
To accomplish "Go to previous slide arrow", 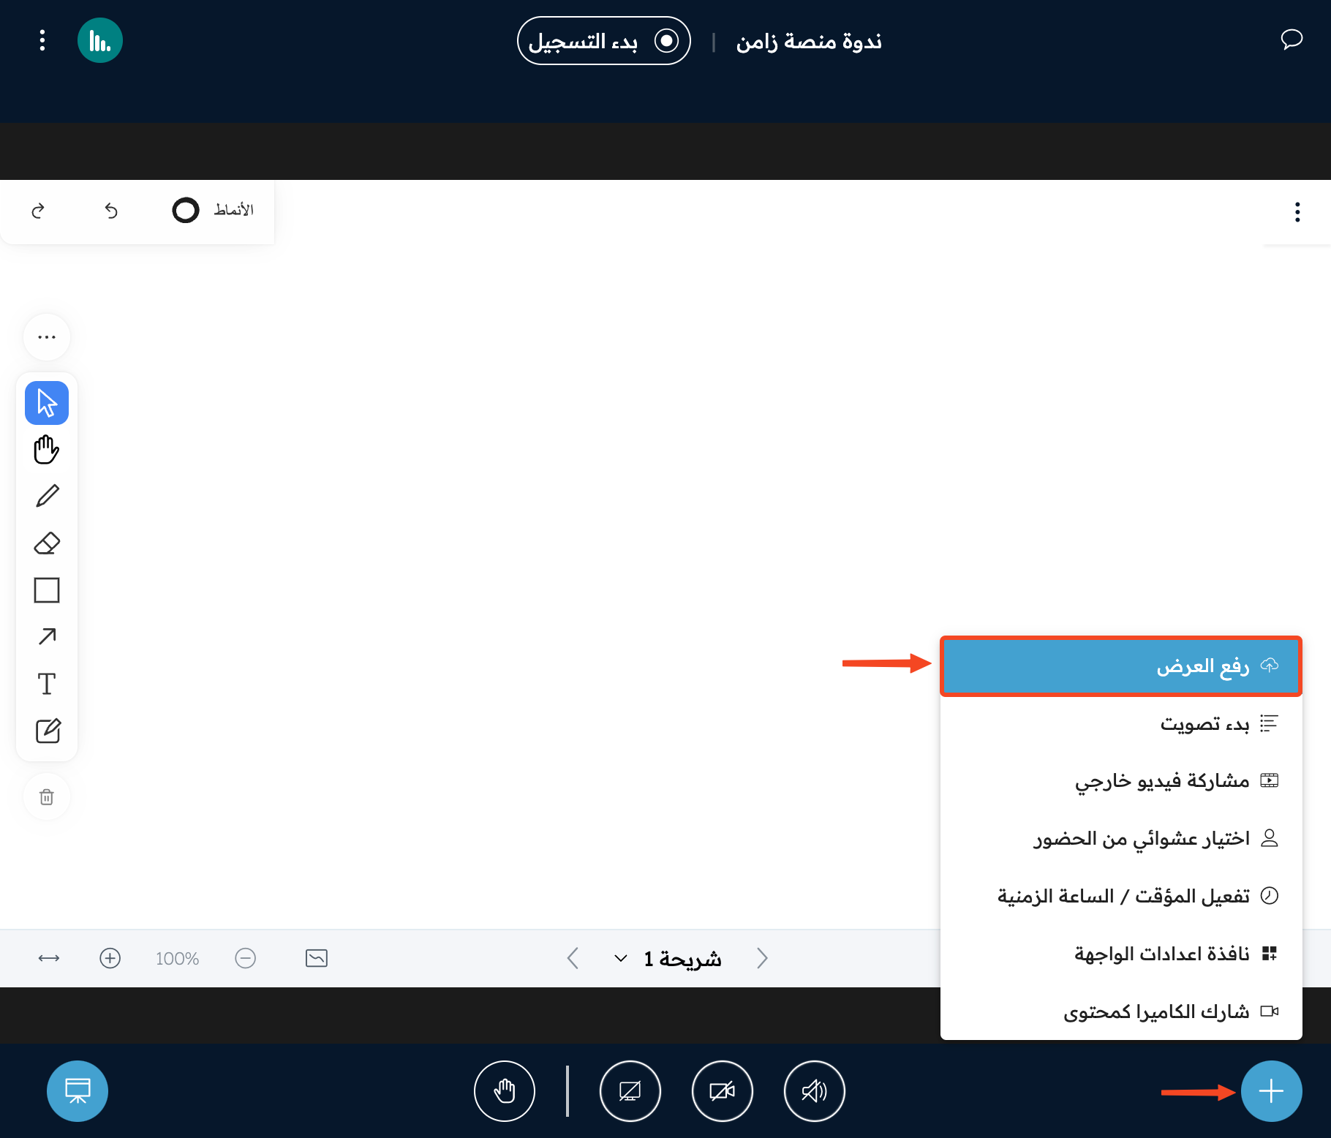I will 573,958.
